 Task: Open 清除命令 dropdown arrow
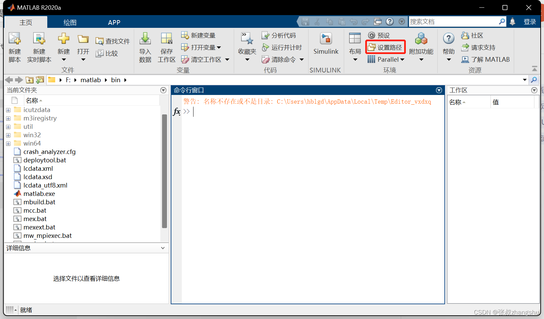[x=302, y=60]
